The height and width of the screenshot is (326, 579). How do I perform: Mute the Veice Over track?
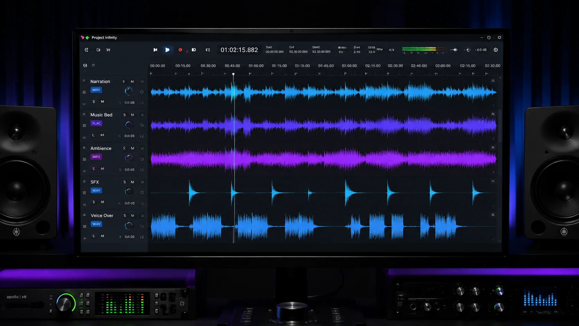pyautogui.click(x=132, y=215)
